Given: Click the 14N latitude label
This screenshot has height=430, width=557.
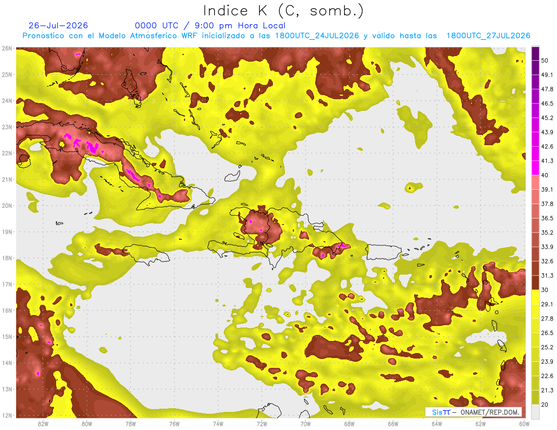Looking at the screenshot, I should [x=7, y=363].
